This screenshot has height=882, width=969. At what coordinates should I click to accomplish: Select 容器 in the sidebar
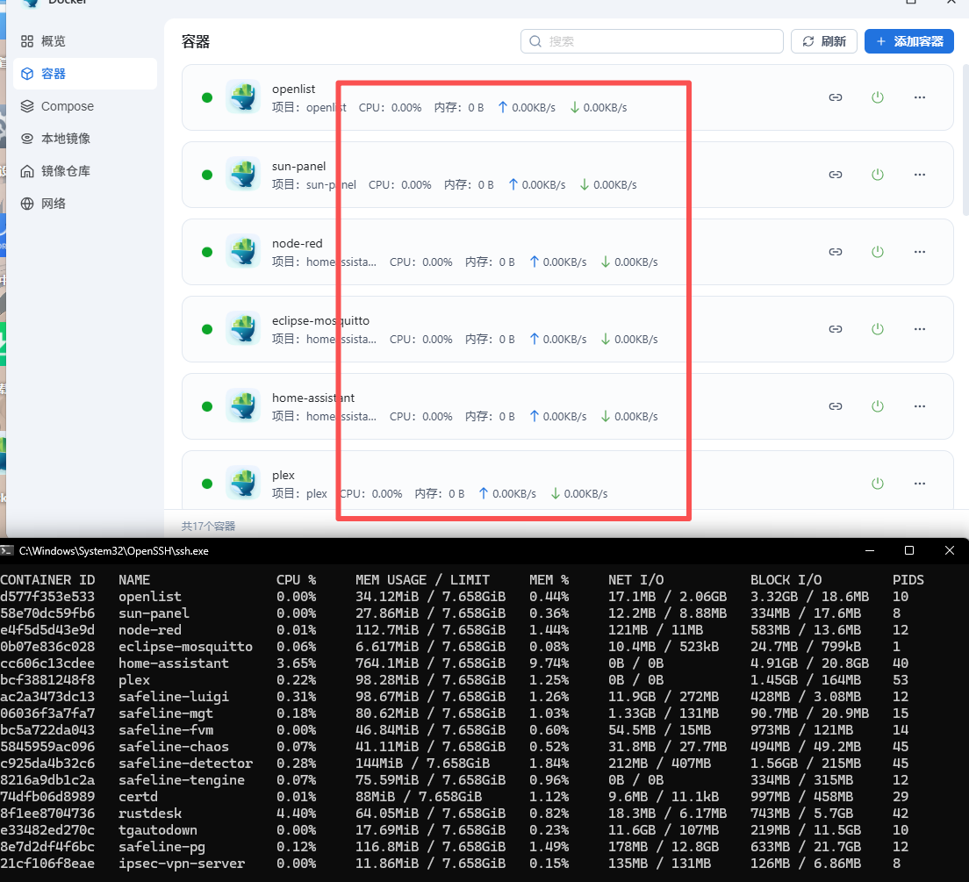coord(84,74)
